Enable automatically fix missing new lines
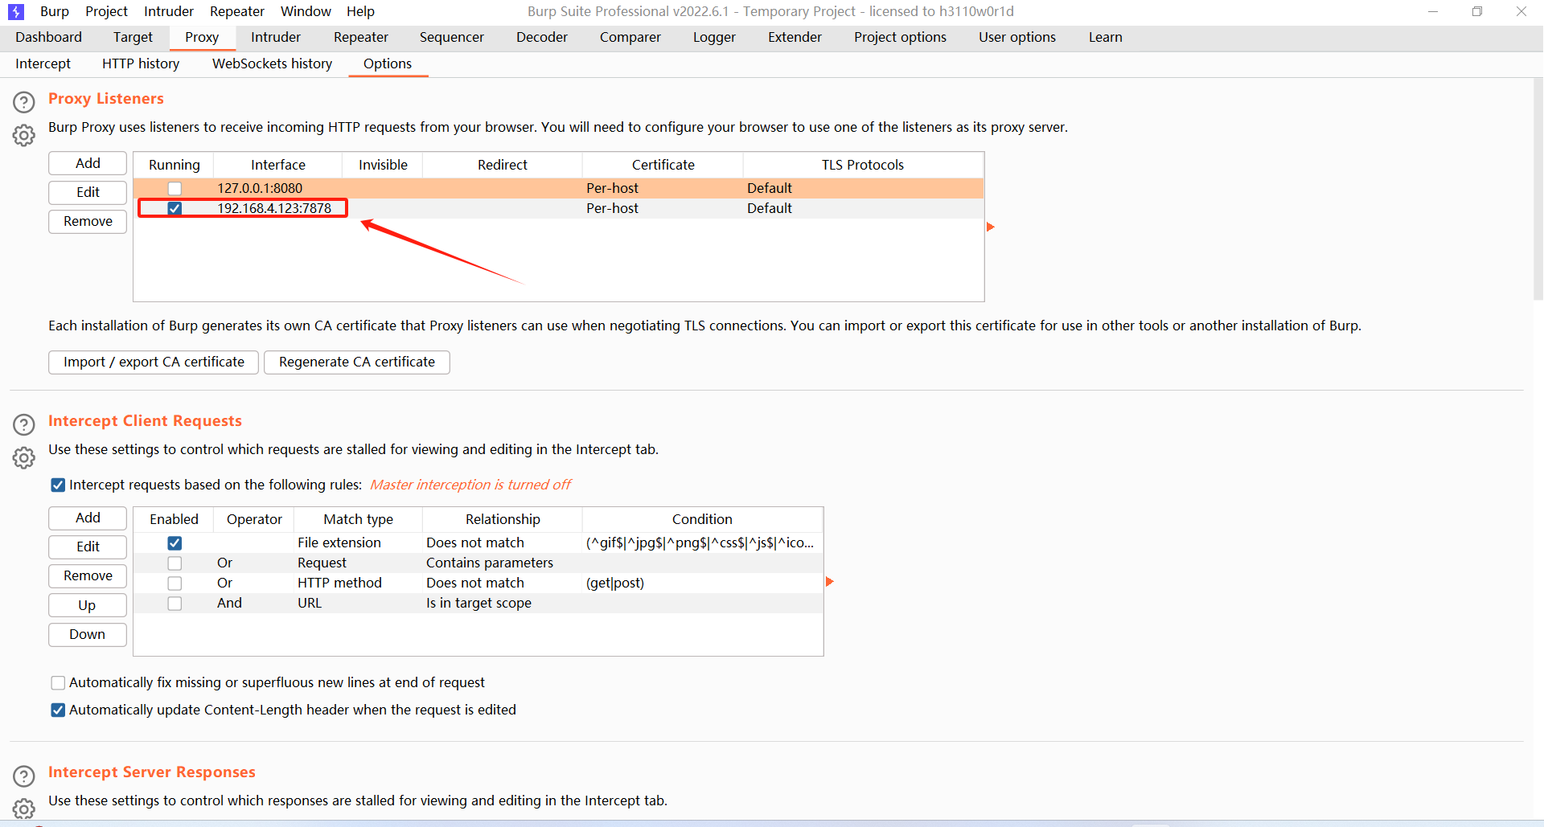 pos(58,682)
